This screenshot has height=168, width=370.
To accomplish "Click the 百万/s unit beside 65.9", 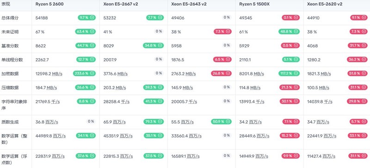I will tap(119, 122).
